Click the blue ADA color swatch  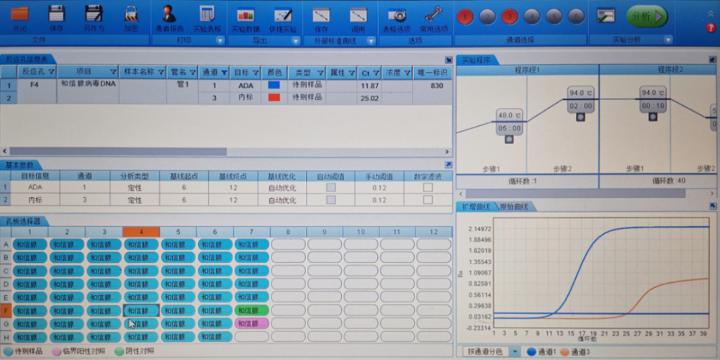click(274, 85)
